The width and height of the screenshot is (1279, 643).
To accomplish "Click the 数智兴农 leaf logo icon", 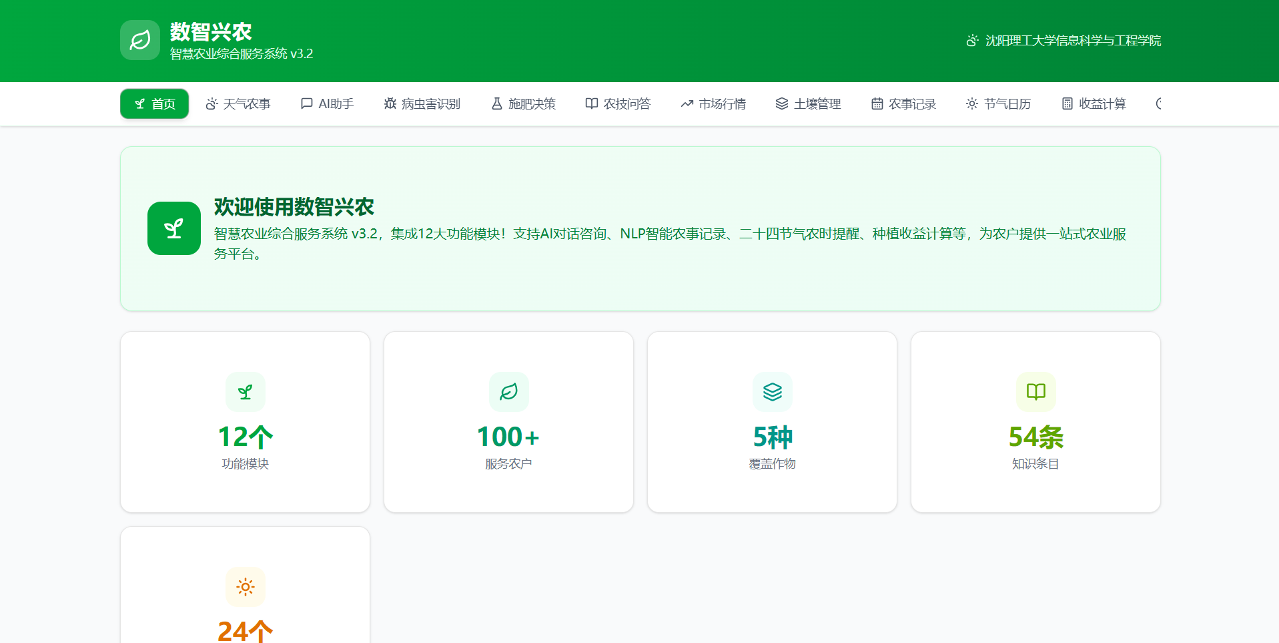I will click(140, 40).
